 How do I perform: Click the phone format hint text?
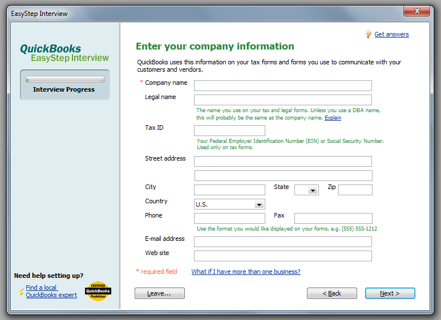click(287, 229)
